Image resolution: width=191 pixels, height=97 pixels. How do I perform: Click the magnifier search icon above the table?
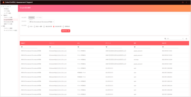coord(165,39)
